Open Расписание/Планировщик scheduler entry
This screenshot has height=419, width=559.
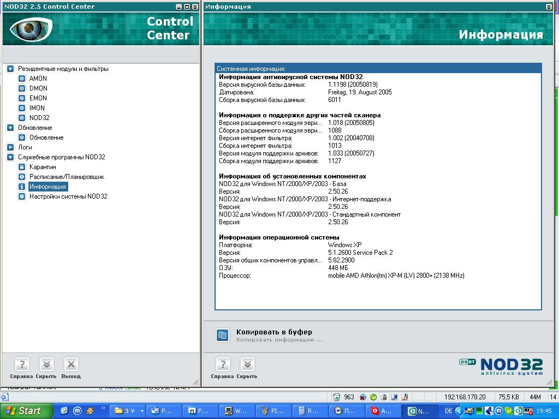coord(67,177)
